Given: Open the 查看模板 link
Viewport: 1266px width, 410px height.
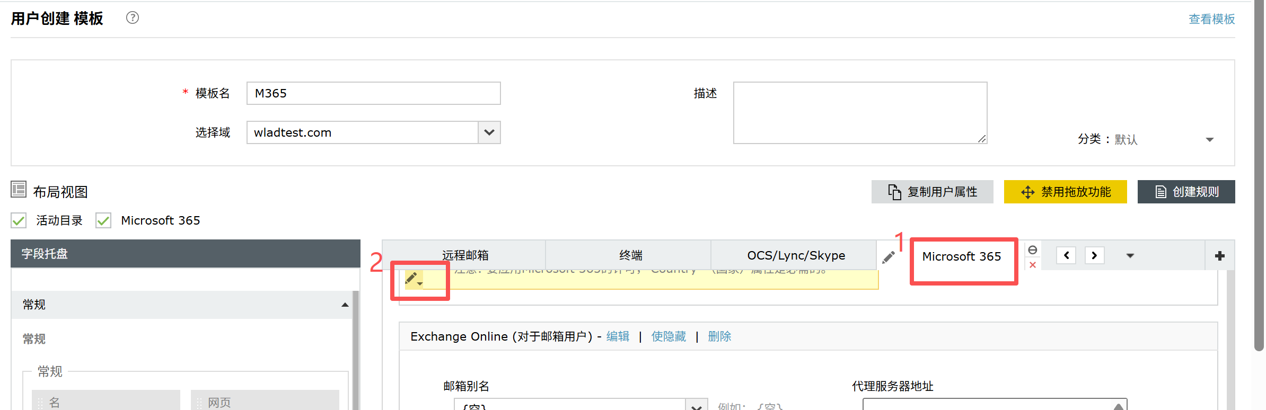Looking at the screenshot, I should point(1211,19).
